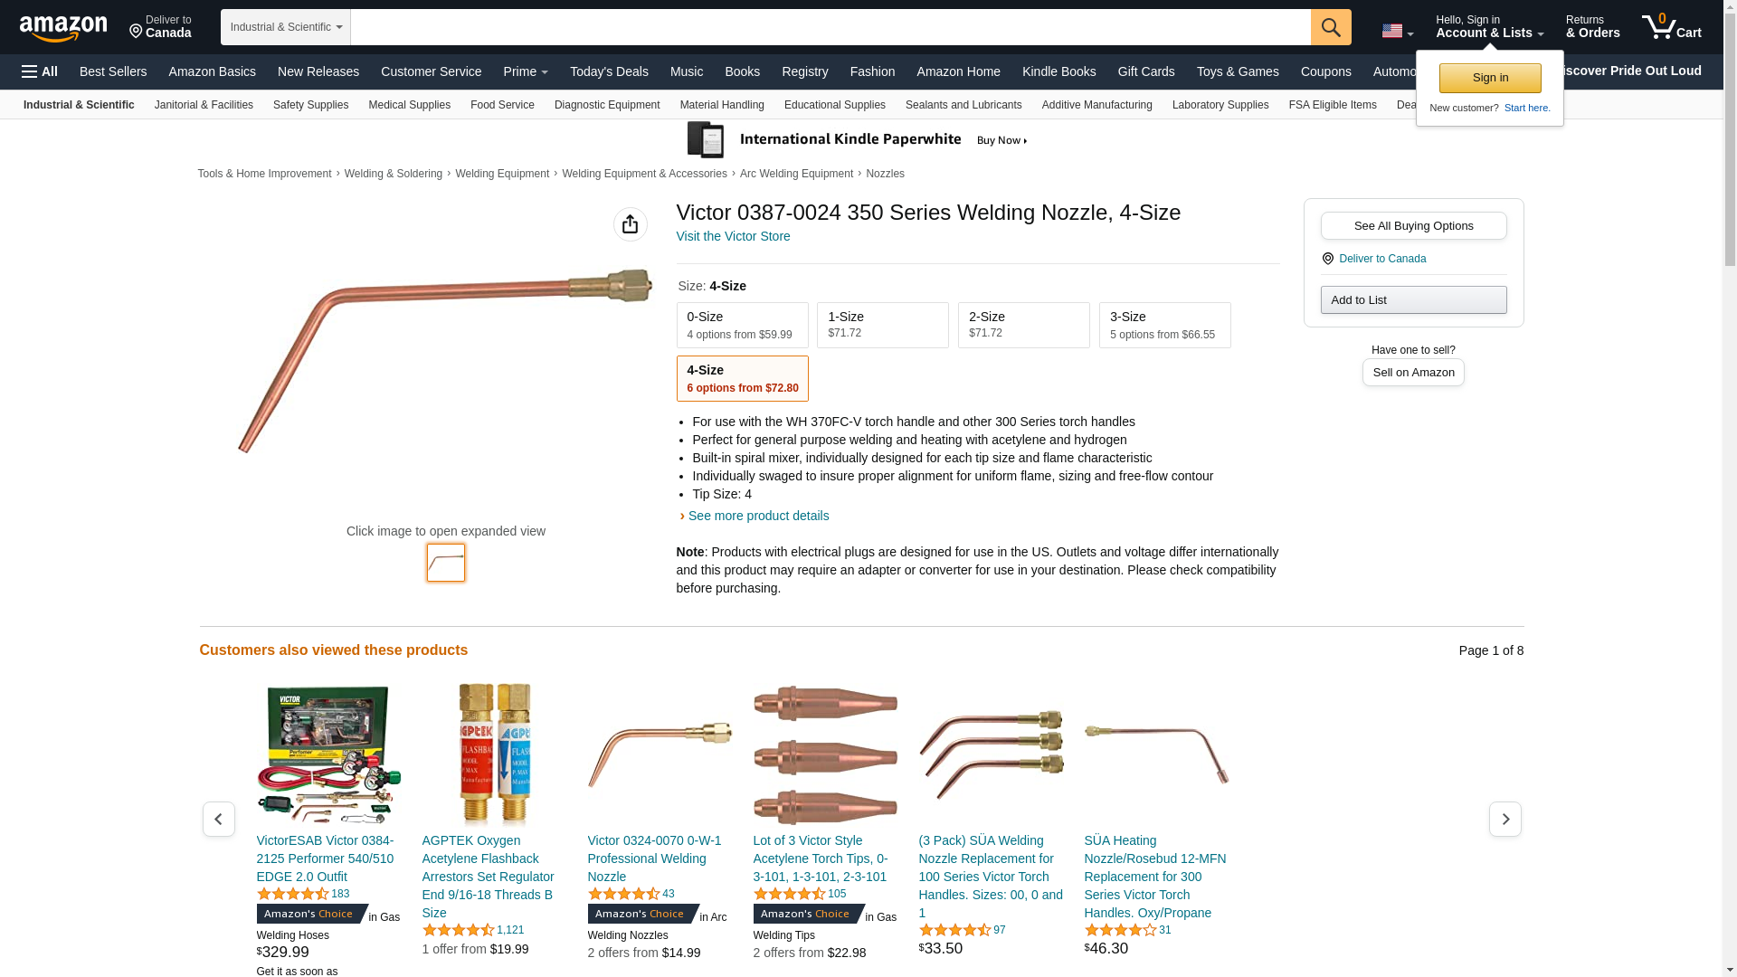Open the shopping cart
1737x977 pixels.
1671,27
